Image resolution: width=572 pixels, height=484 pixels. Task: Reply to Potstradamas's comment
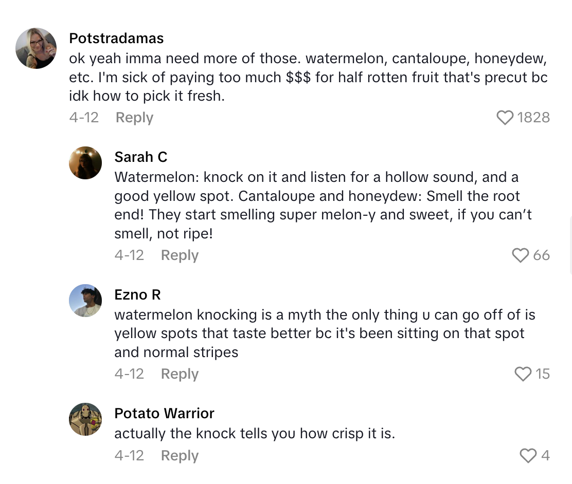click(134, 118)
